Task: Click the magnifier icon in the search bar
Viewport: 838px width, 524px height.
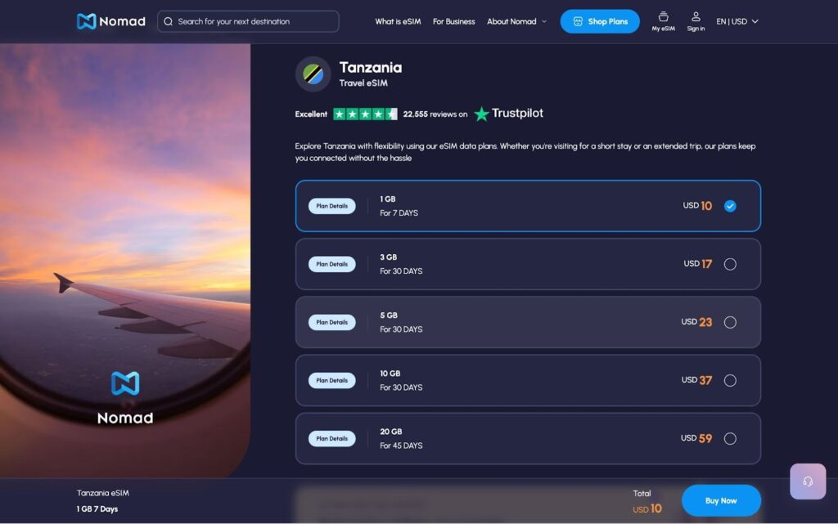Action: tap(167, 21)
